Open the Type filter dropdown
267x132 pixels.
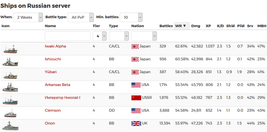(119, 36)
